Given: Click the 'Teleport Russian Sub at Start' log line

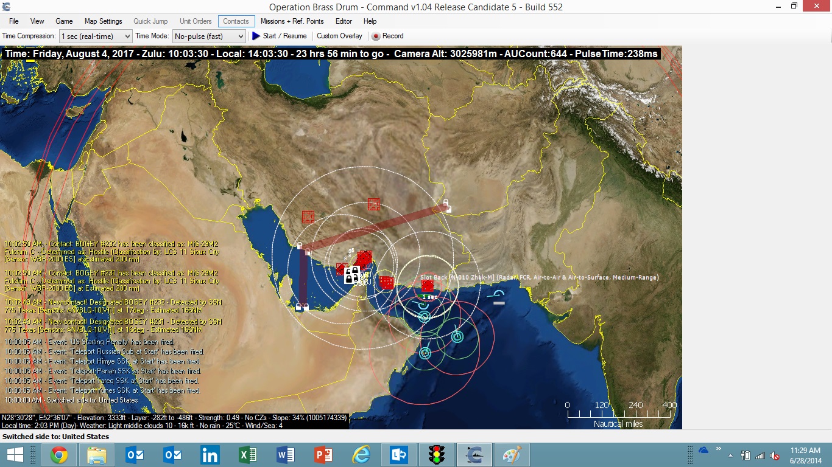Looking at the screenshot, I should pyautogui.click(x=104, y=351).
